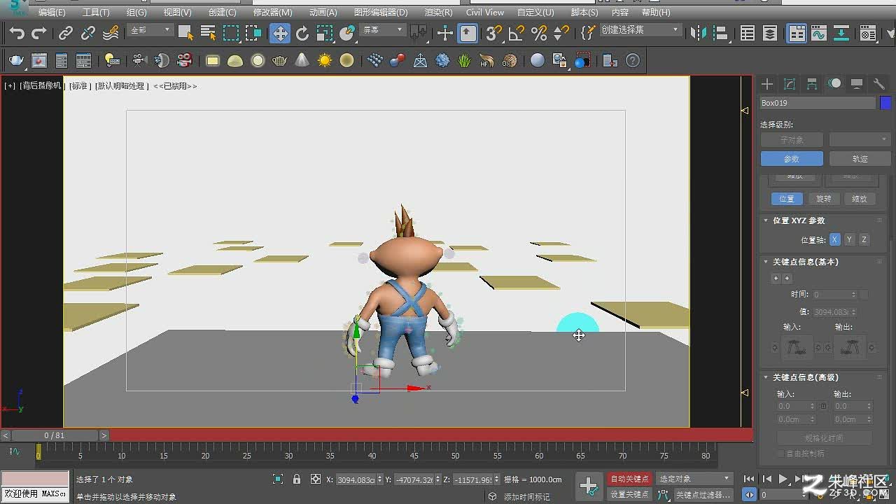The width and height of the screenshot is (896, 504).
Task: Select position axis Y
Action: 849,239
